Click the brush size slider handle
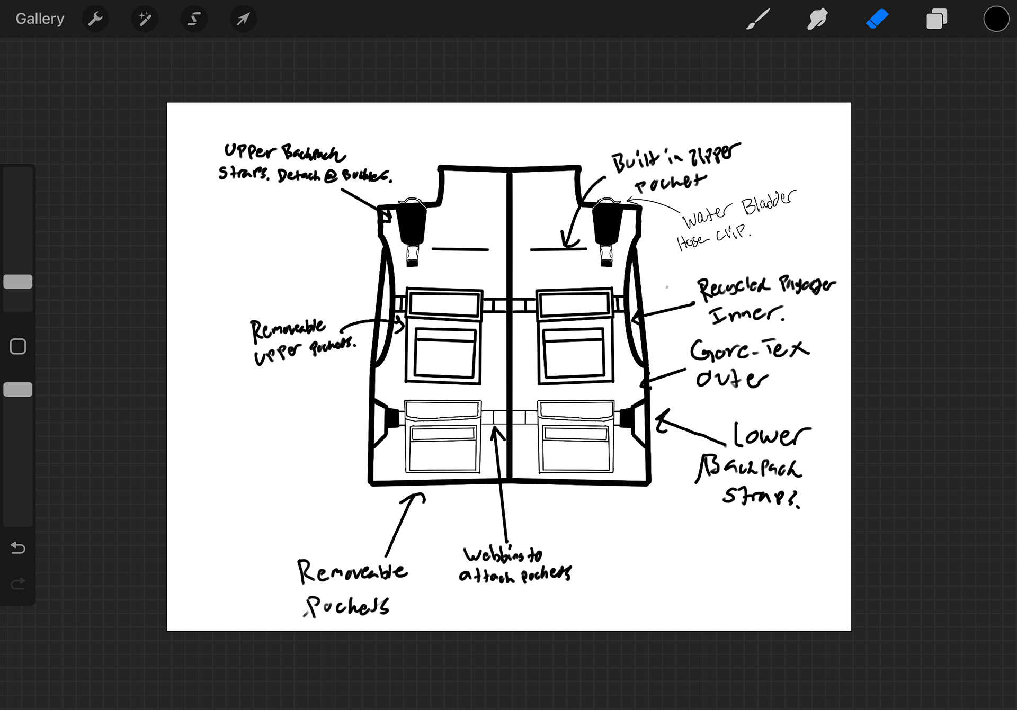Viewport: 1017px width, 710px height. (18, 282)
